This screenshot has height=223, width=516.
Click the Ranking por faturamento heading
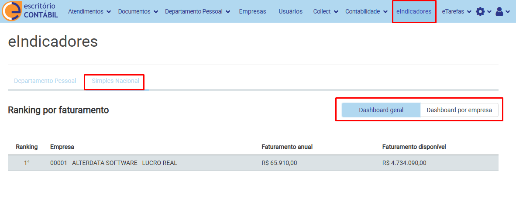pos(58,110)
